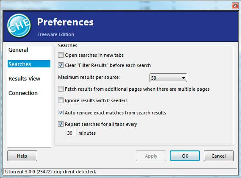Enable Fetch results from additional pages
Viewport: 241px width, 178px height.
(61, 89)
